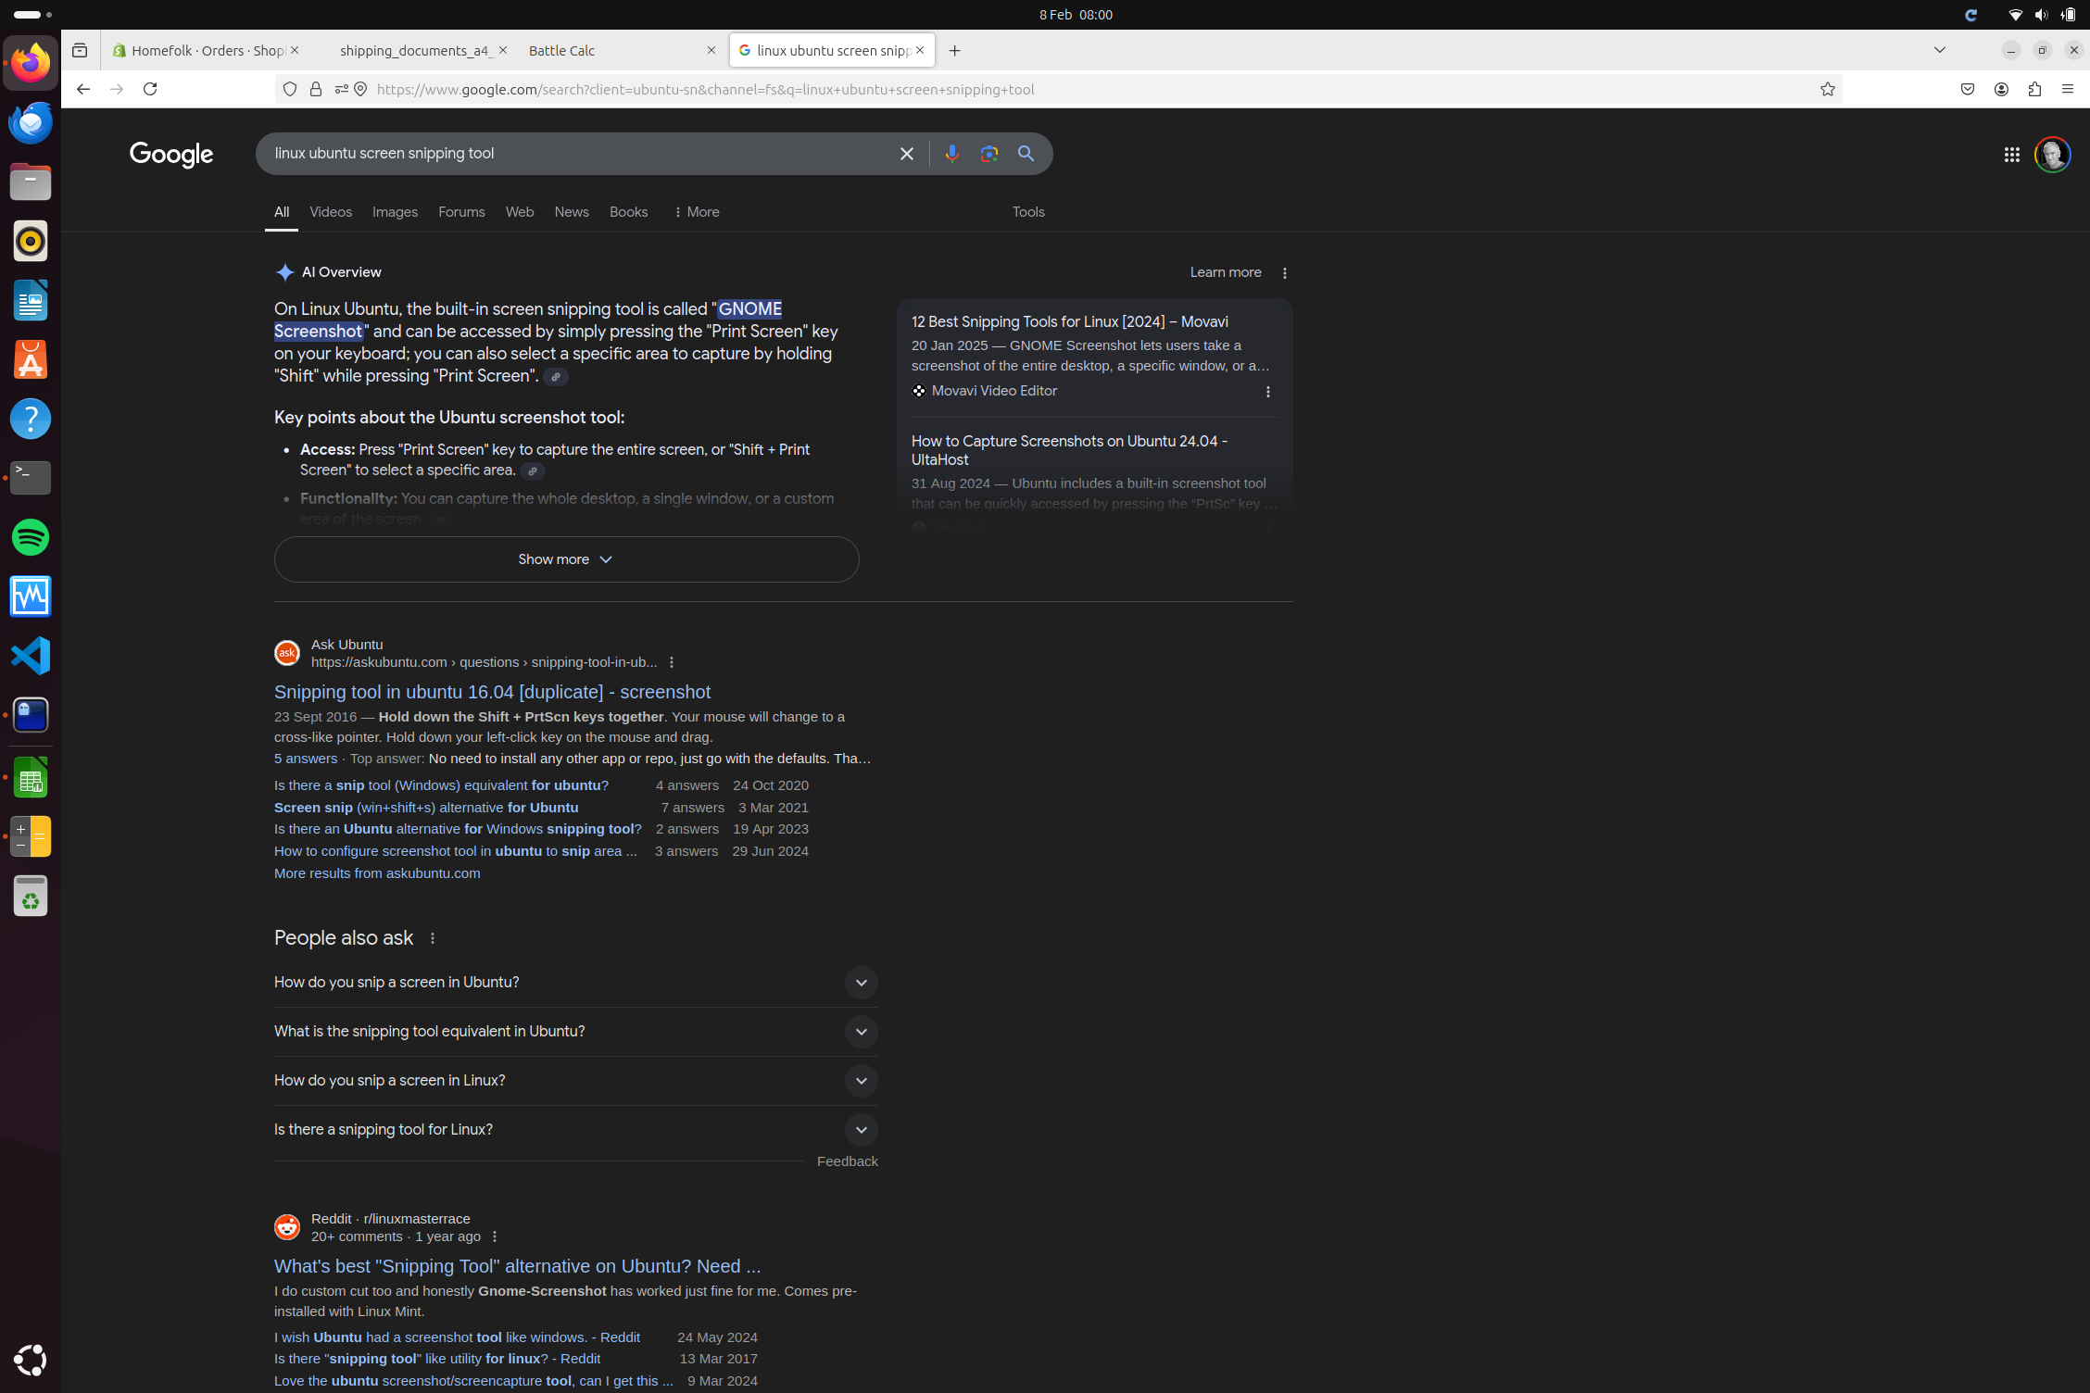This screenshot has width=2090, height=1393.
Task: Switch to Books search tab
Action: coord(628,212)
